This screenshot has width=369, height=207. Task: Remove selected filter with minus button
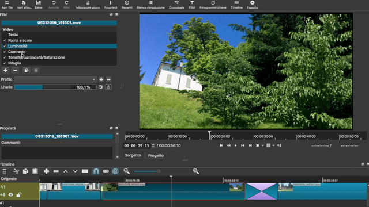point(15,70)
